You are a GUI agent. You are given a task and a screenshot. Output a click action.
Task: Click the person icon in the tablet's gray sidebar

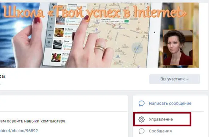(x=51, y=27)
